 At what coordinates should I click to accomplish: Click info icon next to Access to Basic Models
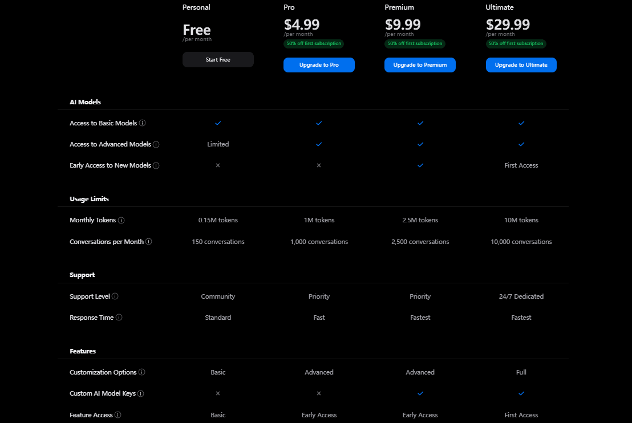143,123
